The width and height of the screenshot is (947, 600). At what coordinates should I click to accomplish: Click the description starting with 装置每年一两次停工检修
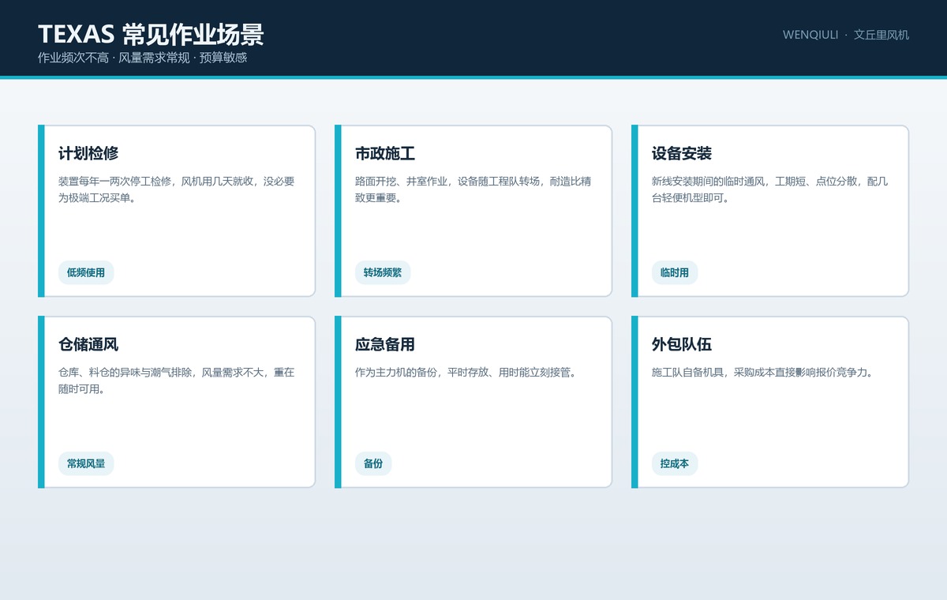point(177,189)
